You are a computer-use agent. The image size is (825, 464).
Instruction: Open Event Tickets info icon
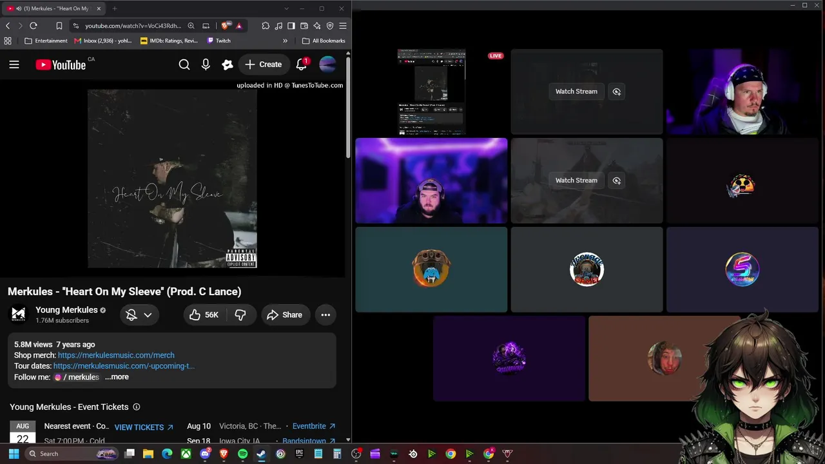point(136,407)
